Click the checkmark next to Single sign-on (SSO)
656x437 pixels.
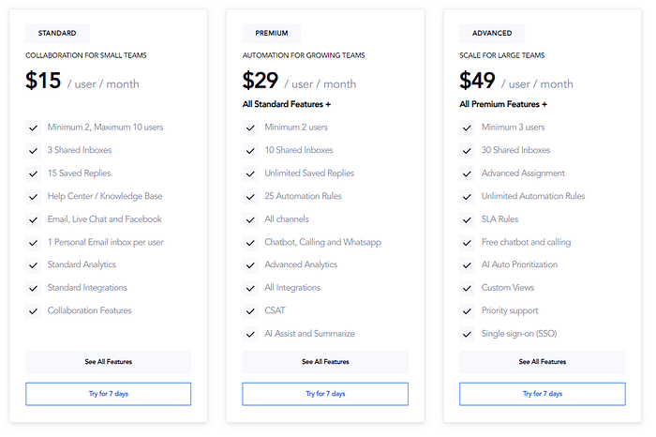pos(467,334)
